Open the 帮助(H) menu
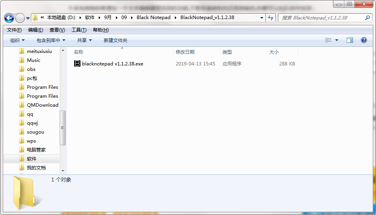 101,30
